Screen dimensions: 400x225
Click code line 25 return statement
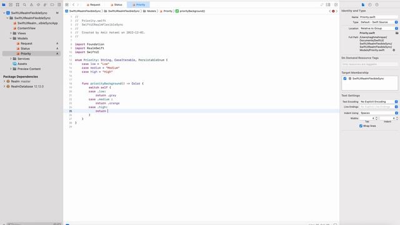pos(101,111)
